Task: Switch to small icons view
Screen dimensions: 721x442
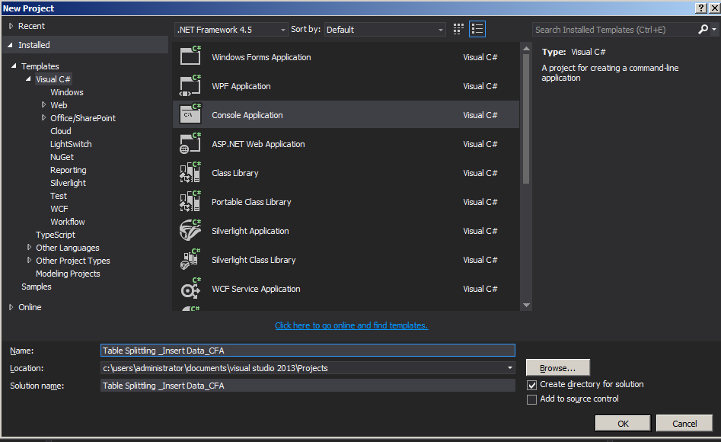Action: pos(458,28)
